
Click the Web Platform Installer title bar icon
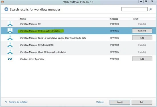2,2
